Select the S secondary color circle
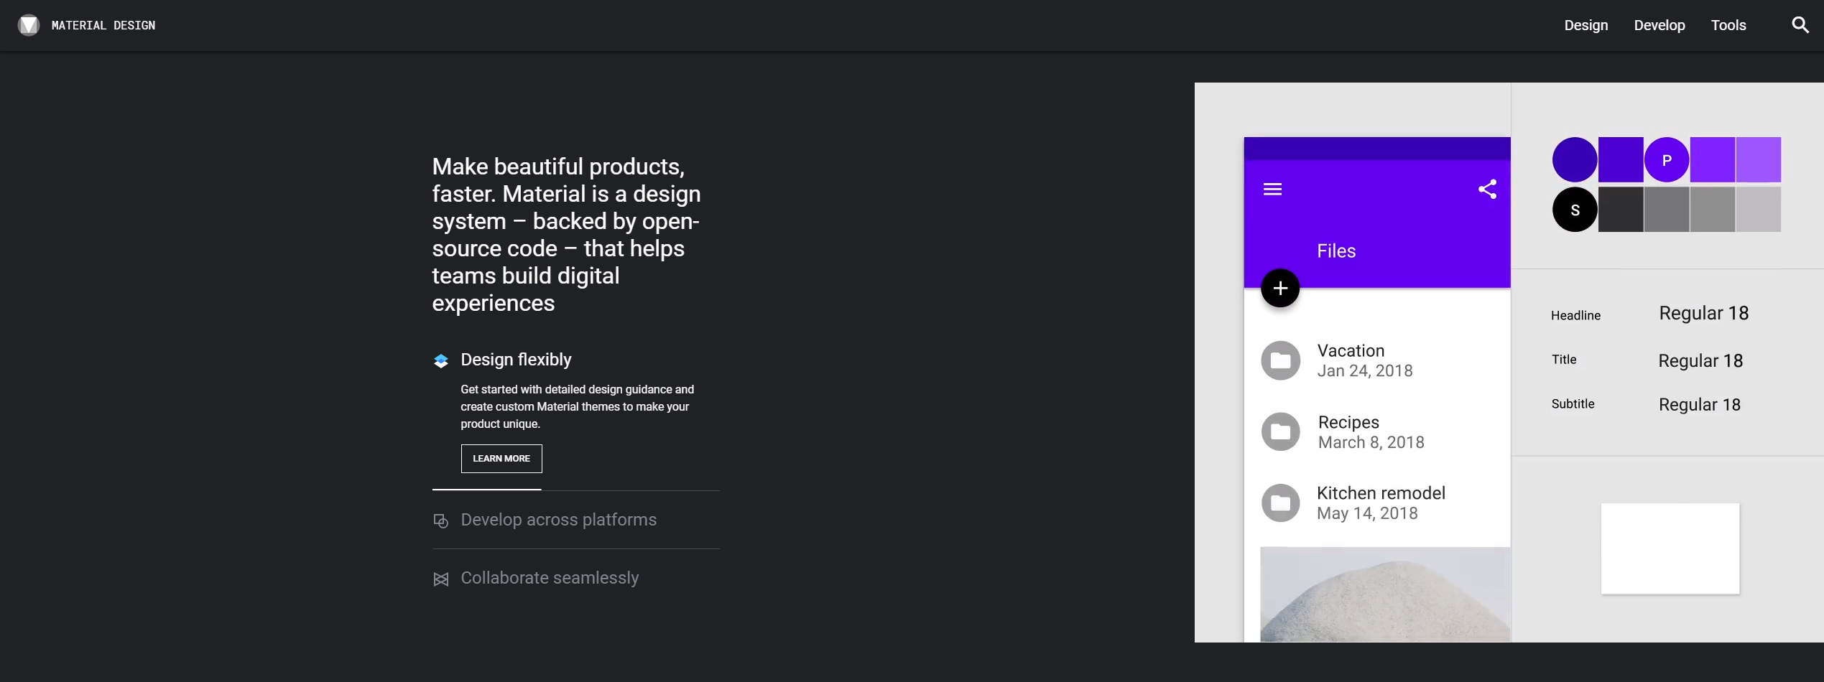Screen dimensions: 1824x682 [x=1575, y=210]
